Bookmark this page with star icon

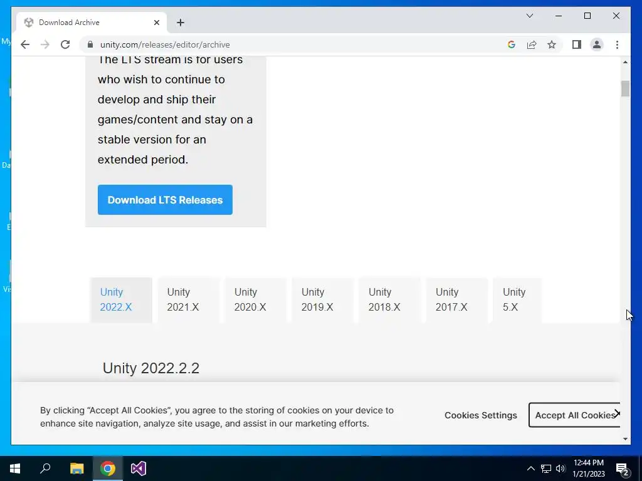(x=552, y=44)
